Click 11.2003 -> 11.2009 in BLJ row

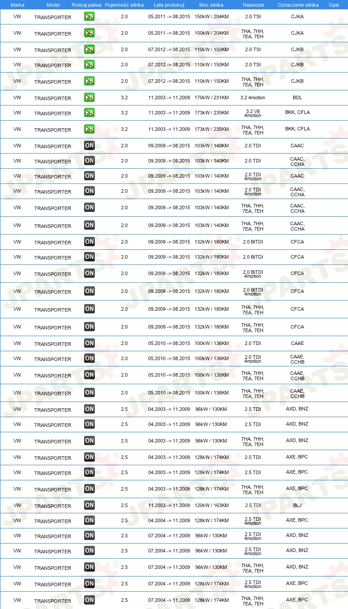coord(169,505)
